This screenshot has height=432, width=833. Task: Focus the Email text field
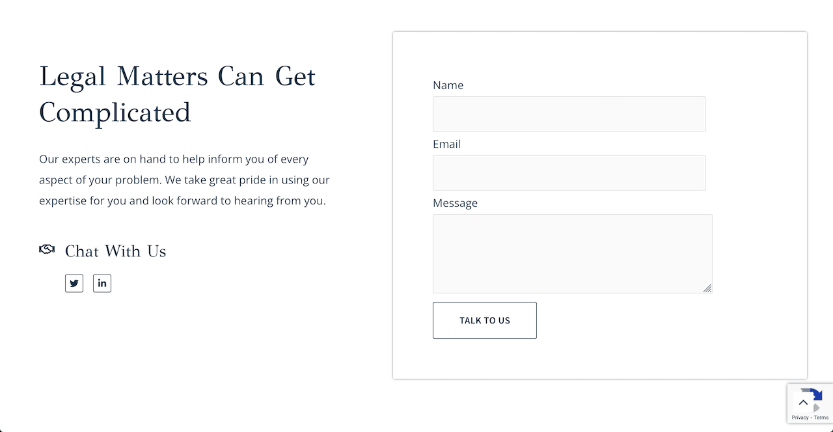click(x=569, y=172)
